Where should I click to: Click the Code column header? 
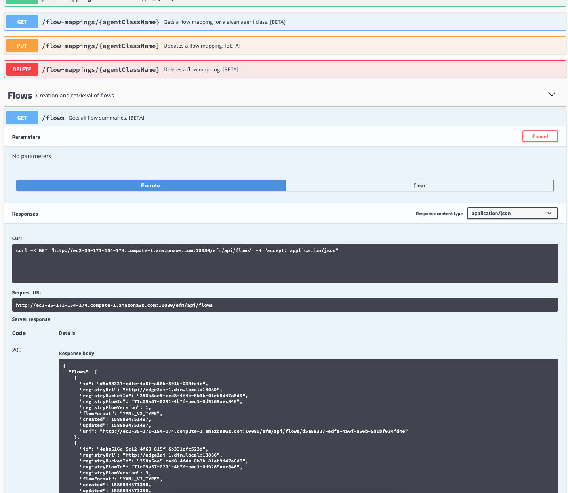tap(19, 333)
